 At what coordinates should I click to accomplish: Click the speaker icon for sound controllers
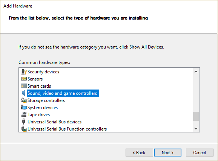point(24,93)
